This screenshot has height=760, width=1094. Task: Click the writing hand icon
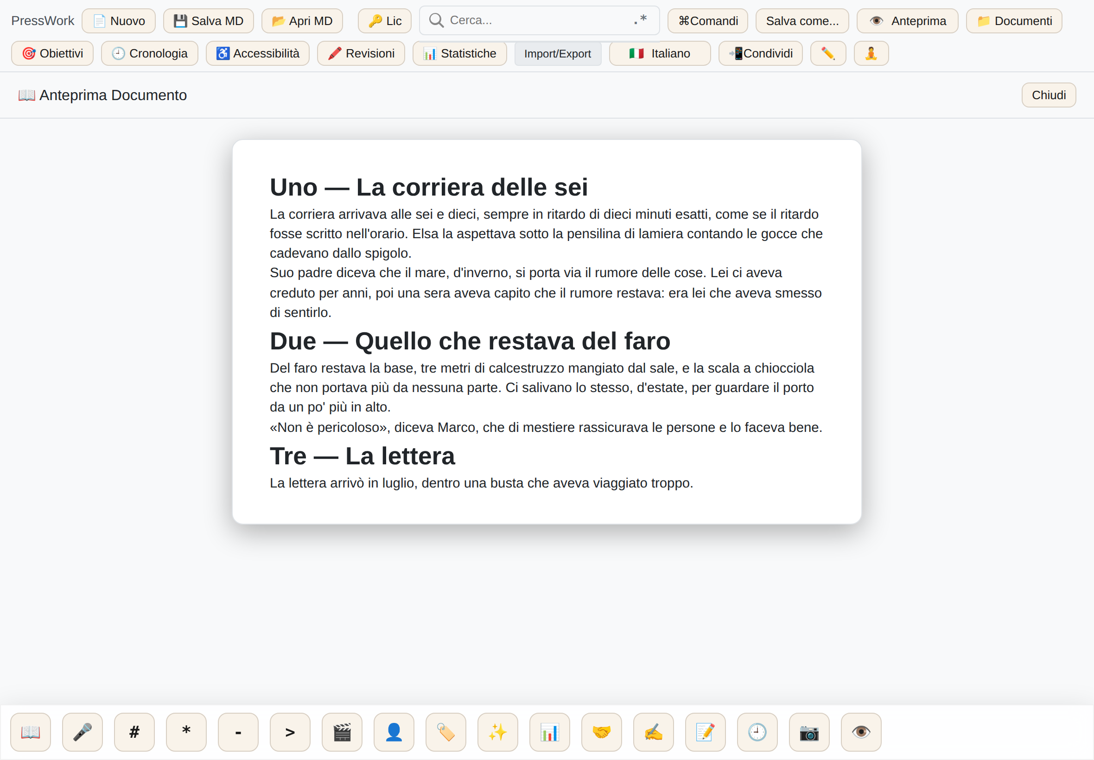[x=654, y=732]
